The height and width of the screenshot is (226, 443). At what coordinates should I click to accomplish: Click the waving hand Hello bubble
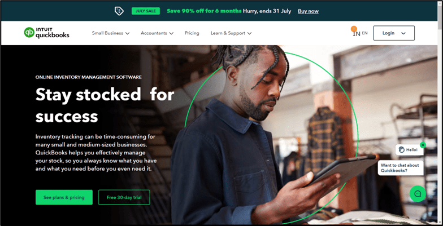click(409, 150)
